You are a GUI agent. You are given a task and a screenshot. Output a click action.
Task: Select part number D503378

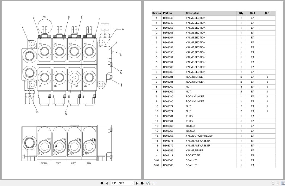pos(168,141)
